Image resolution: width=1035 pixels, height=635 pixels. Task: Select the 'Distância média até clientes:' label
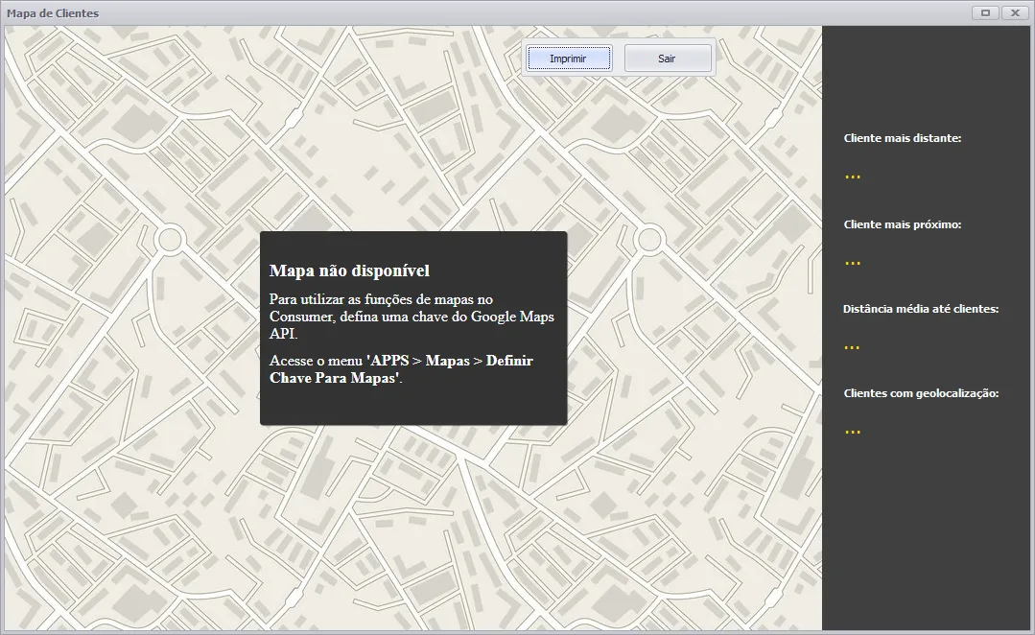(921, 309)
